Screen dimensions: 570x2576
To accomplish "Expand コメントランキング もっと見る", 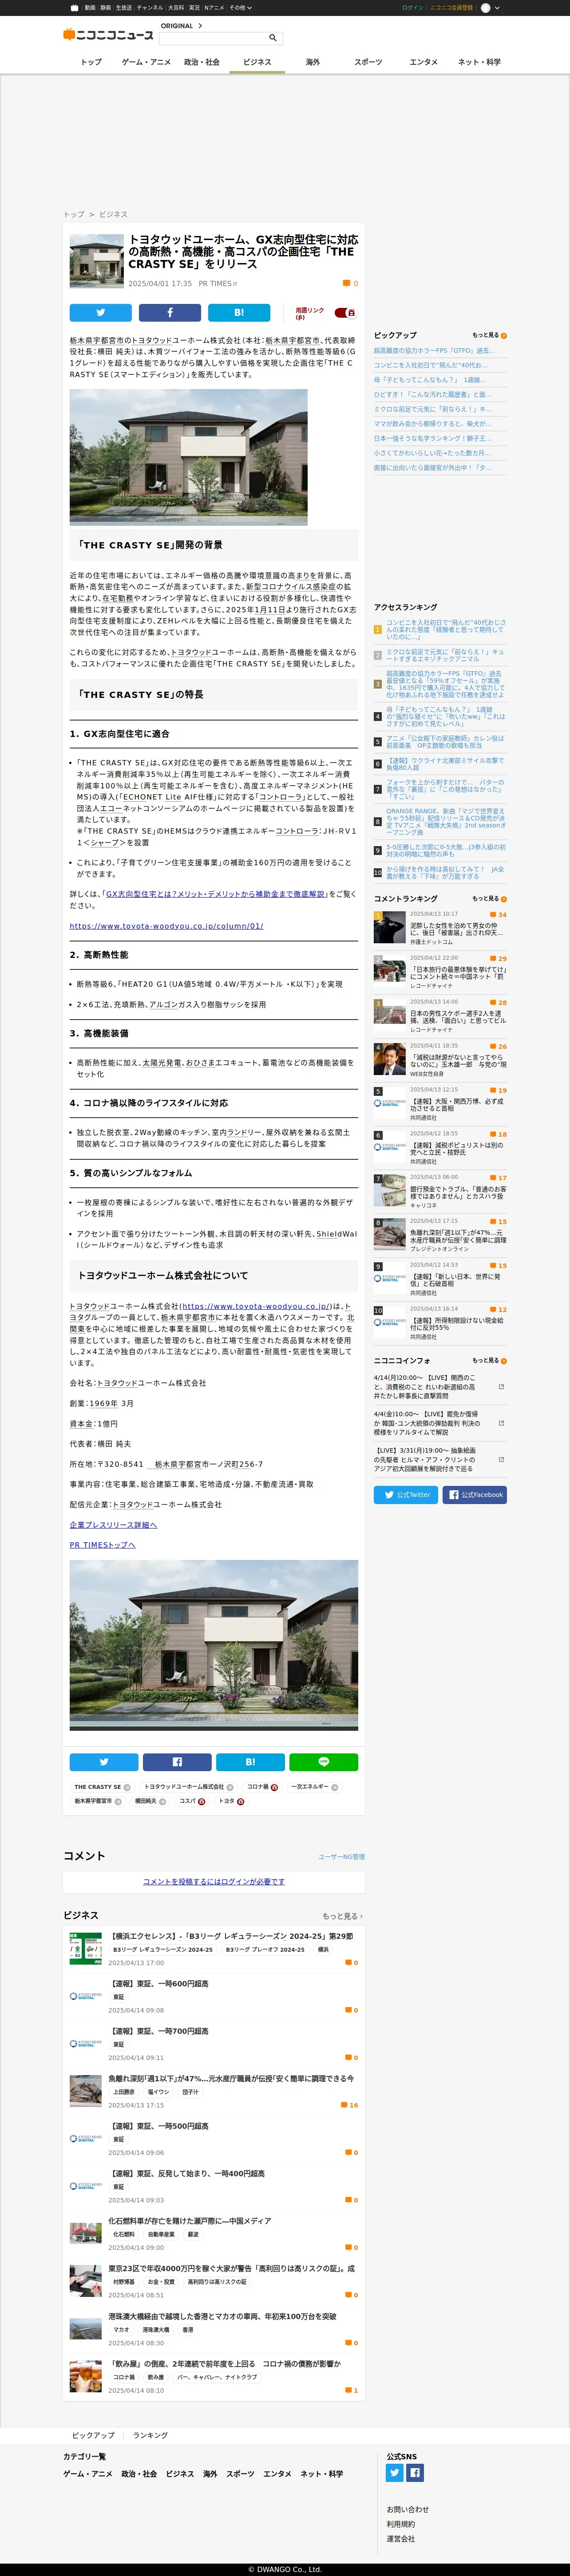I will point(489,898).
